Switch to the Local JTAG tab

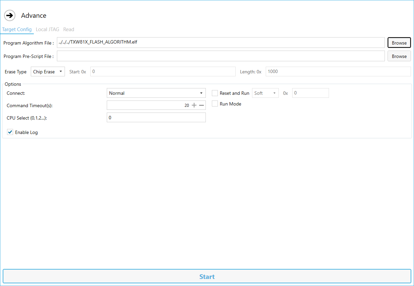[48, 29]
